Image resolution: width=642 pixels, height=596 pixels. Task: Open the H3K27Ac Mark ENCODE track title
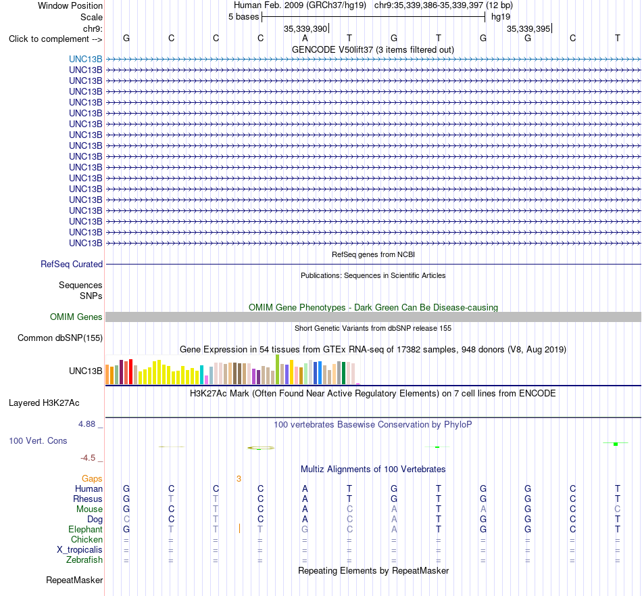(373, 394)
